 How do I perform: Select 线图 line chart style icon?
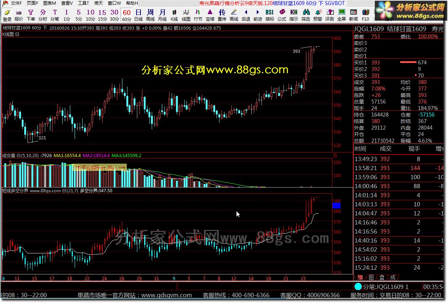click(186, 15)
